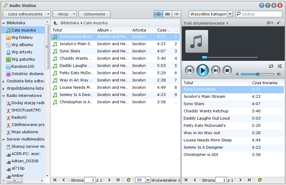Toggle shuffle mode
The width and height of the screenshot is (286, 185).
tap(279, 66)
